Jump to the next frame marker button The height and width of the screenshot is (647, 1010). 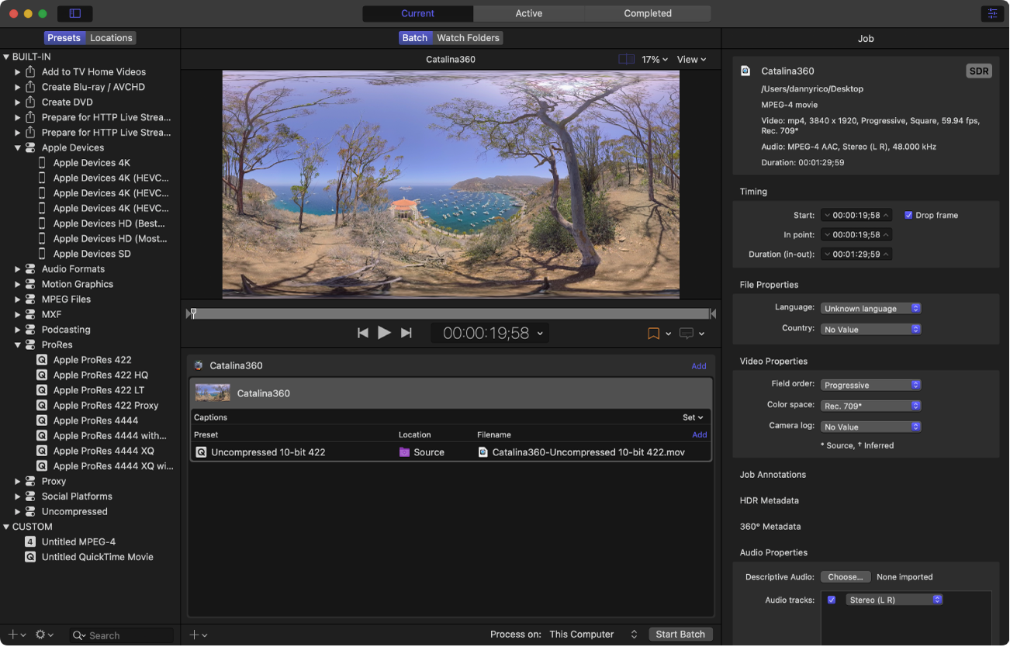click(406, 333)
